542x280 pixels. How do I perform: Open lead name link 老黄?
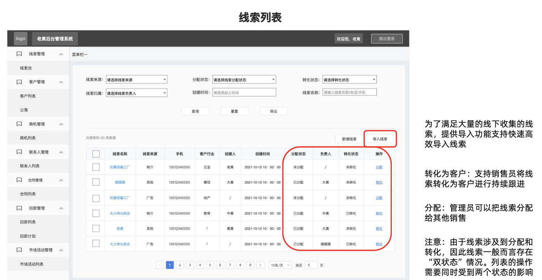(x=120, y=228)
